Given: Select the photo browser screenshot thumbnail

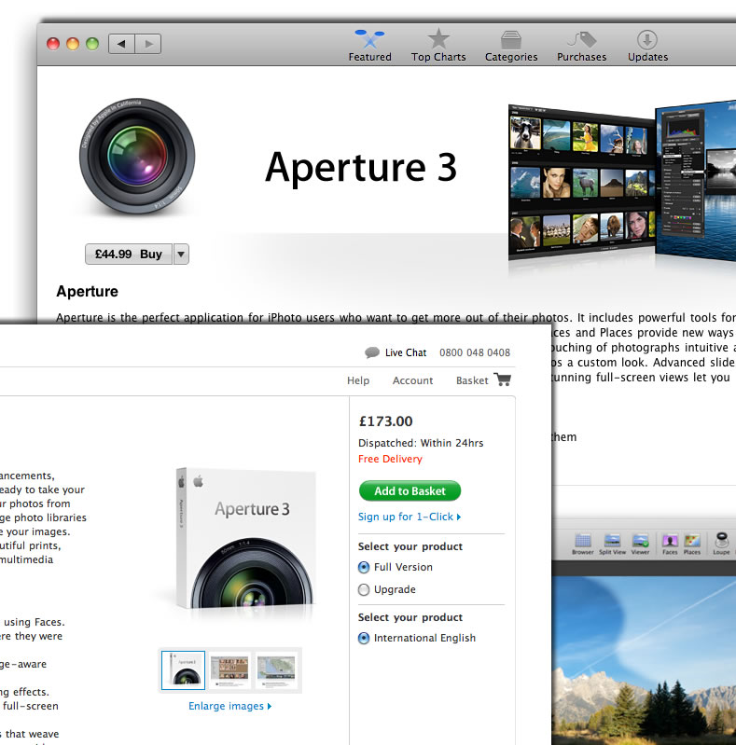Looking at the screenshot, I should coord(229,669).
